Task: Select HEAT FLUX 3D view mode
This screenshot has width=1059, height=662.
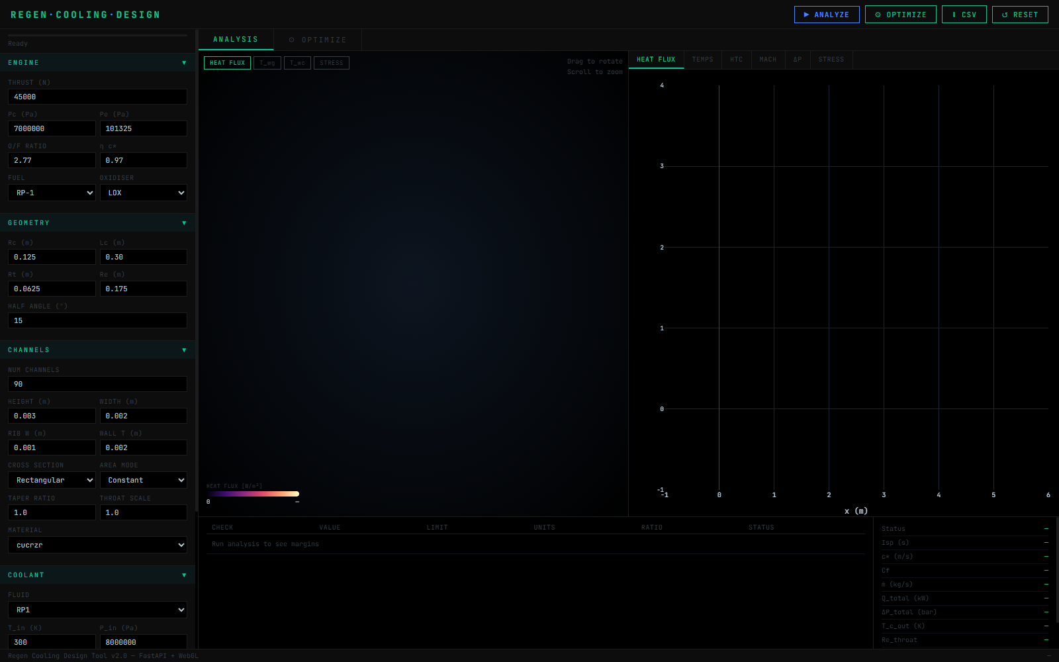Action: coord(227,63)
